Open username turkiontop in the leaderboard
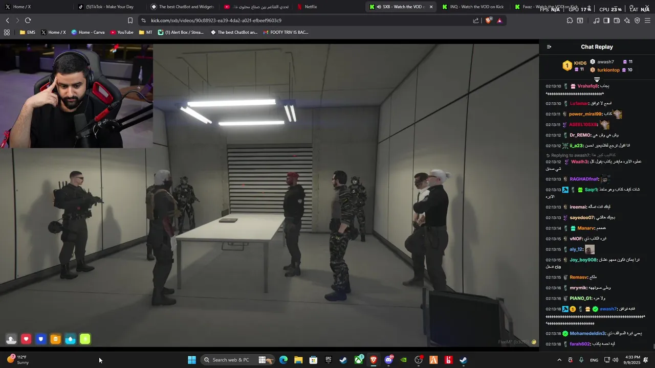 coord(608,70)
